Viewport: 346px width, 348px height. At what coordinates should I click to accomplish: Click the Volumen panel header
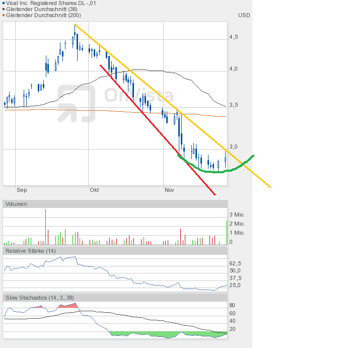pyautogui.click(x=115, y=204)
